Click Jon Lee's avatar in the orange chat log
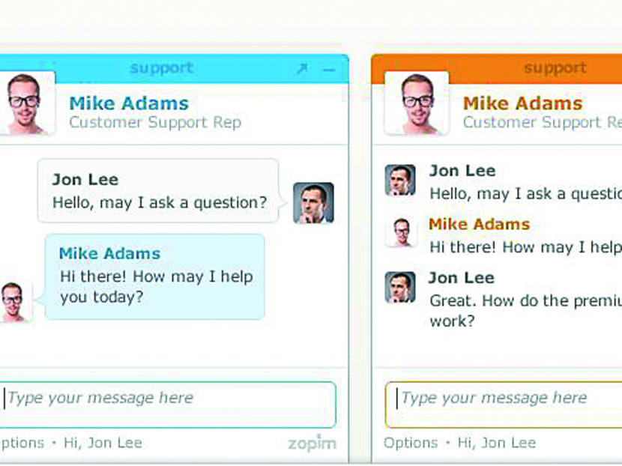Viewport: 622px width, 466px height. click(401, 178)
